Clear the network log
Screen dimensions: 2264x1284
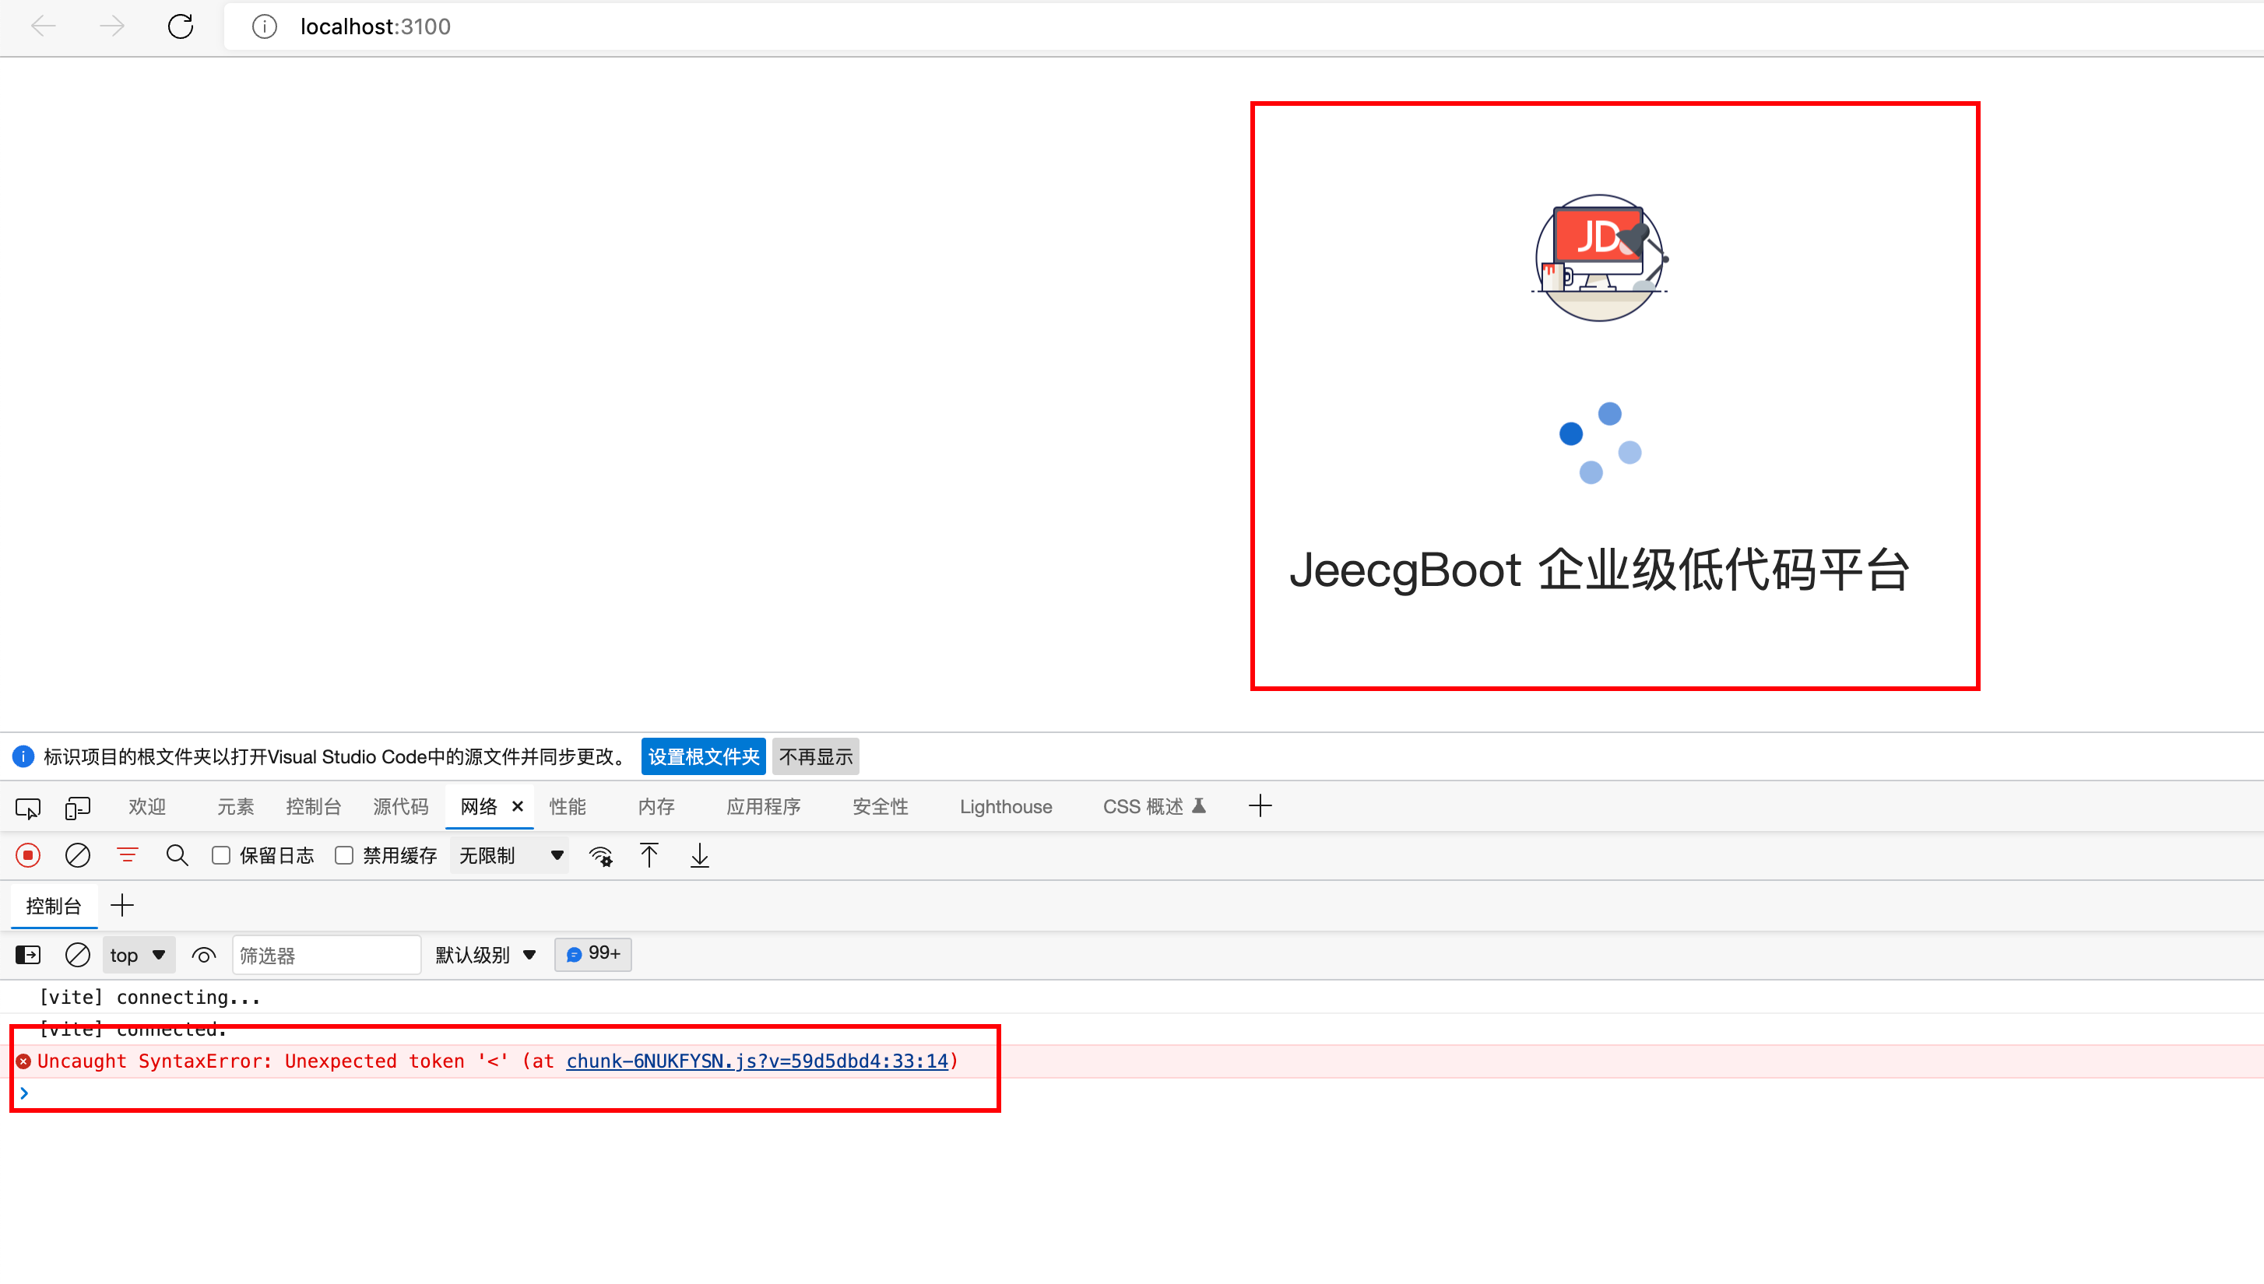(x=77, y=855)
